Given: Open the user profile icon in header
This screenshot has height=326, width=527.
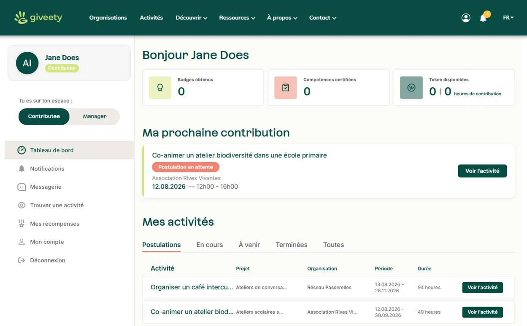Looking at the screenshot, I should pyautogui.click(x=466, y=18).
